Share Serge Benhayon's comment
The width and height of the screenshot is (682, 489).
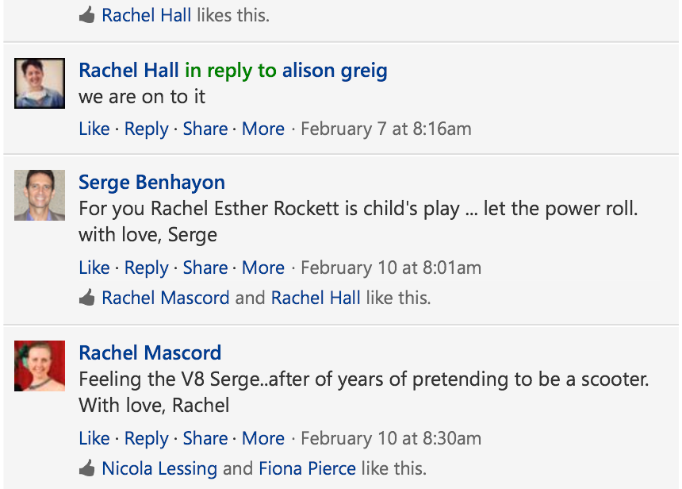coord(205,268)
